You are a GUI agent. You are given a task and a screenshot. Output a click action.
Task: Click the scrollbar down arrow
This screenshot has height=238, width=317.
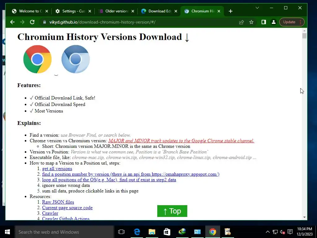305,217
